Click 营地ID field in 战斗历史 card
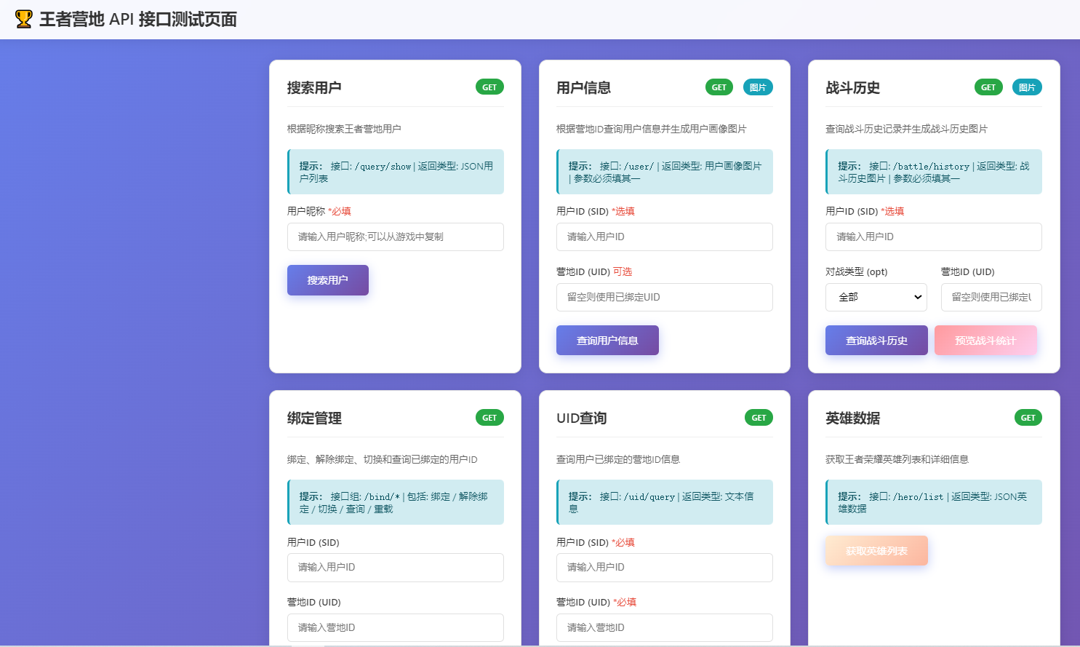This screenshot has width=1080, height=647. (991, 297)
